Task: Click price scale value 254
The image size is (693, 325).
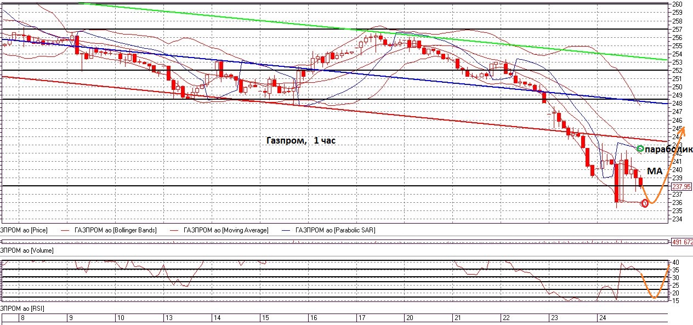Action: point(677,54)
